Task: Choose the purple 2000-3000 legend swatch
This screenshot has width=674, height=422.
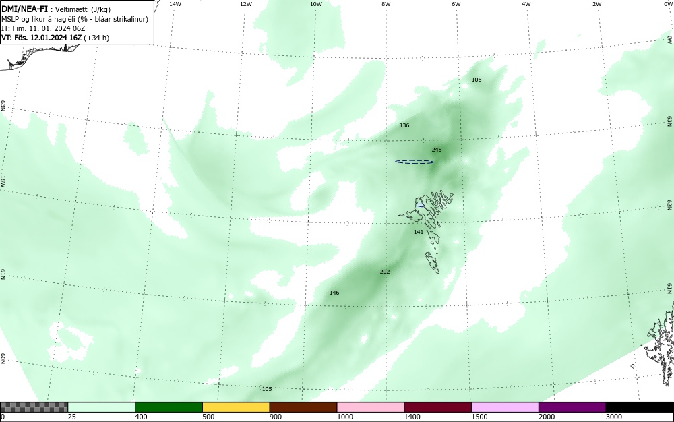Action: [x=572, y=407]
